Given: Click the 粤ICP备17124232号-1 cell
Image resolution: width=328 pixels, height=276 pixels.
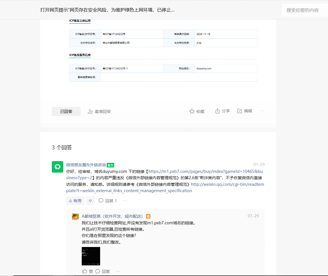Looking at the screenshot, I should (132, 68).
